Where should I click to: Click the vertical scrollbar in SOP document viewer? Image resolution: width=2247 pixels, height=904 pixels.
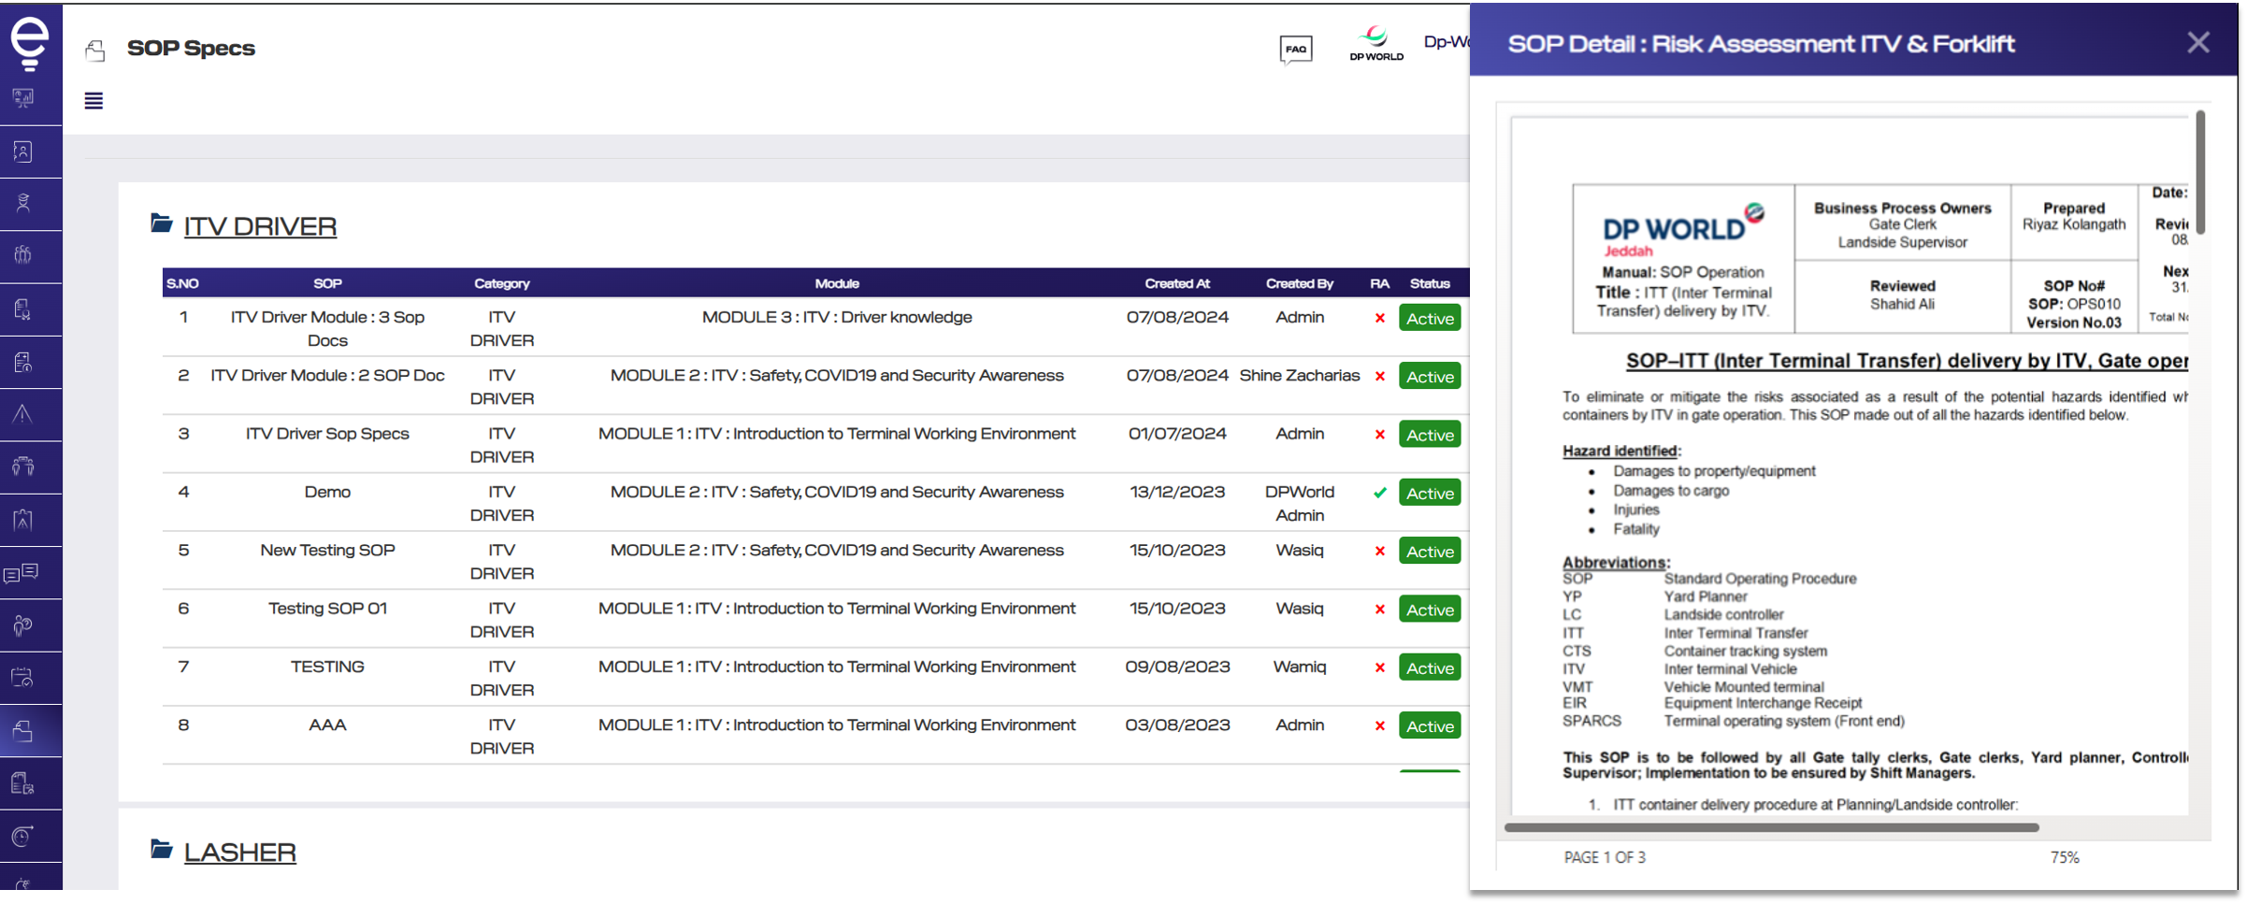pos(2200,173)
